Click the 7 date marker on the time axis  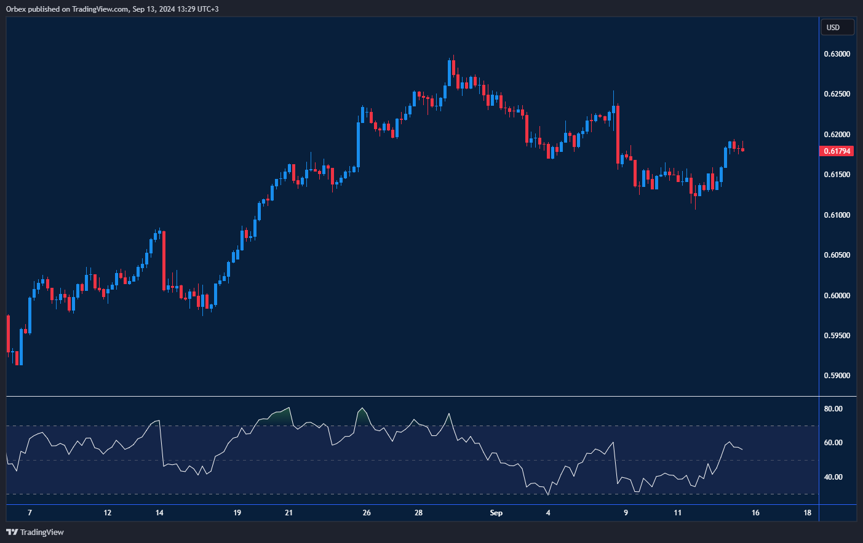tap(30, 513)
